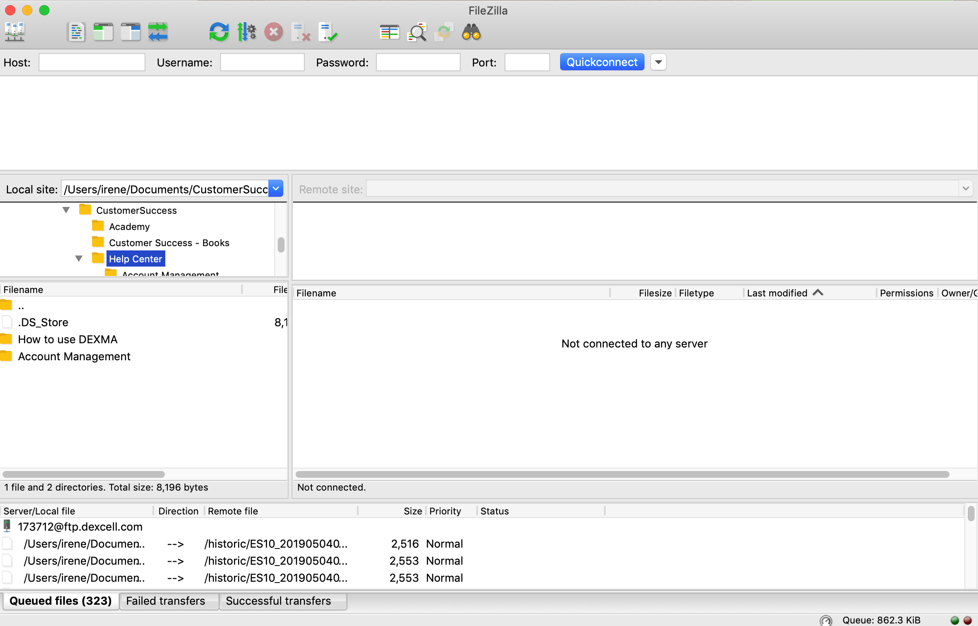Select the queued file with size 2,516
The image size is (978, 626).
pos(482,544)
